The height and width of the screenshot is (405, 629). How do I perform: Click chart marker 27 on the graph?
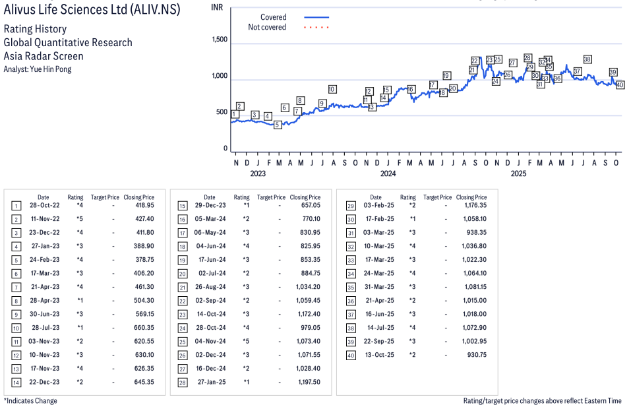513,63
